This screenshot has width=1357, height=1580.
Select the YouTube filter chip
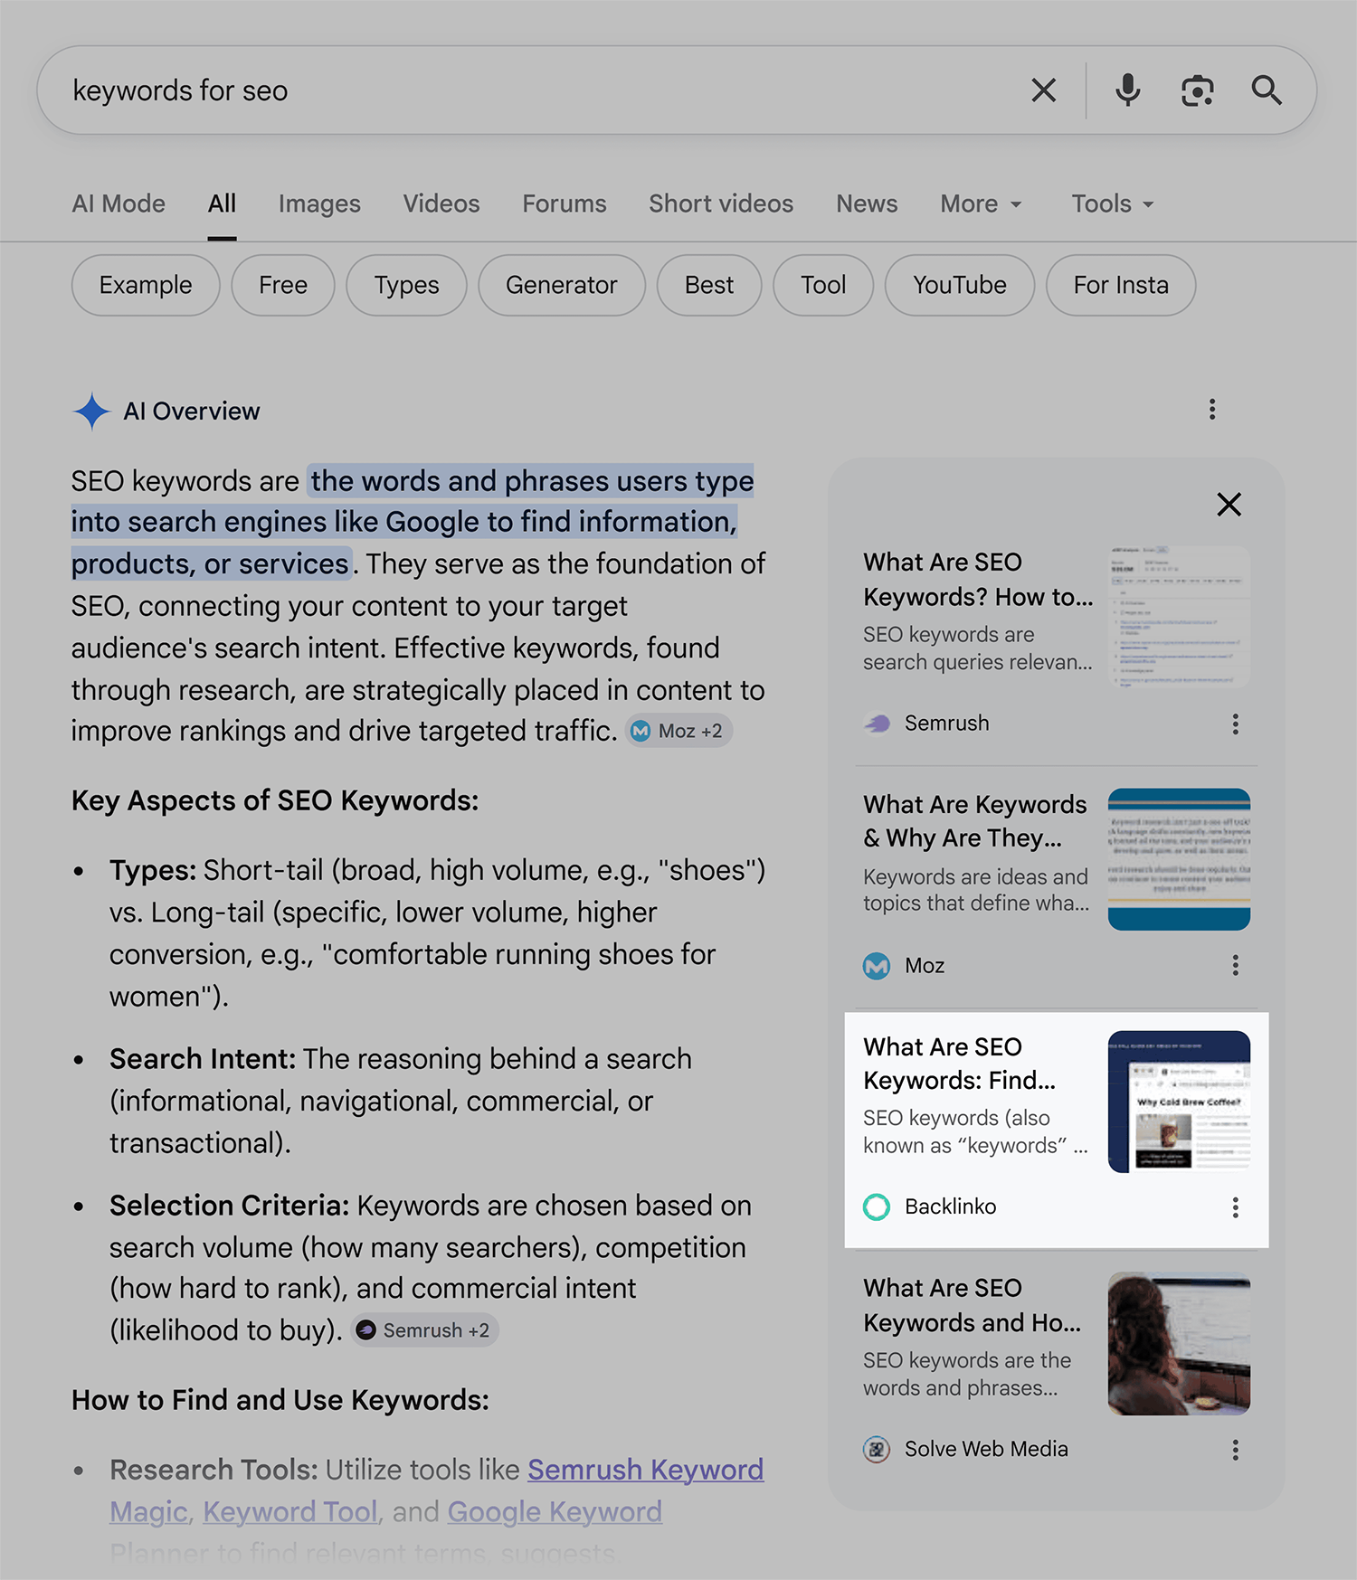[960, 286]
